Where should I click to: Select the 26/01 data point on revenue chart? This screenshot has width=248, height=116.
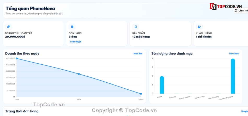79,74
